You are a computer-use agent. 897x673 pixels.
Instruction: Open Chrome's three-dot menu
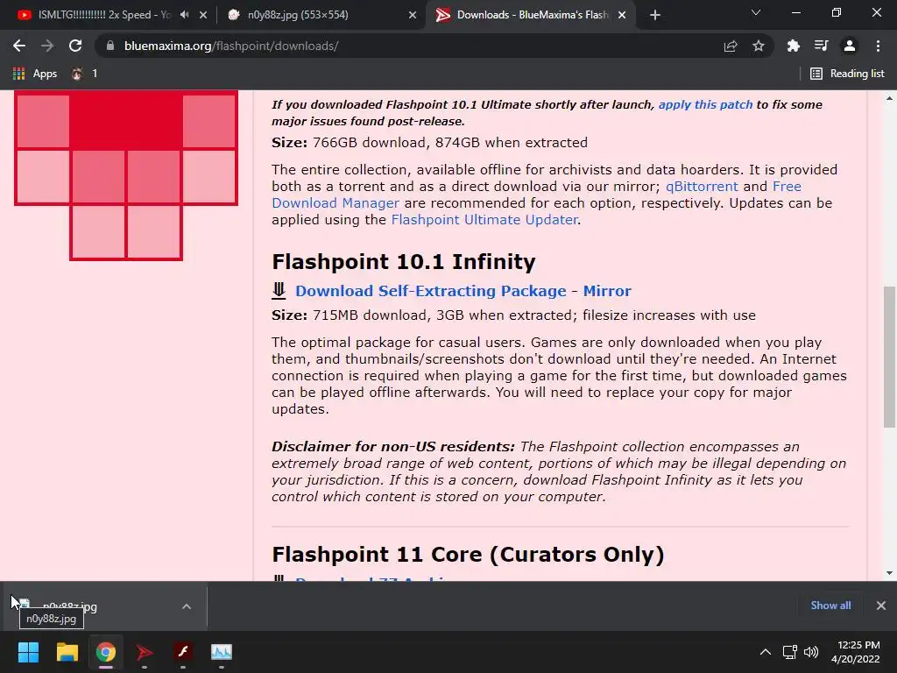point(878,46)
